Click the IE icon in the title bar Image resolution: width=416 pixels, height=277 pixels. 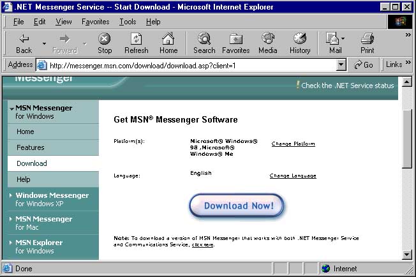(7, 7)
